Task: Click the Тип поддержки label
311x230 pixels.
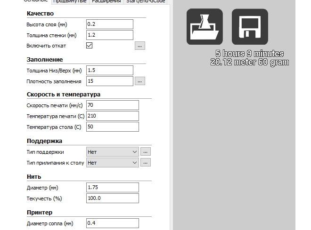Action: click(45, 152)
